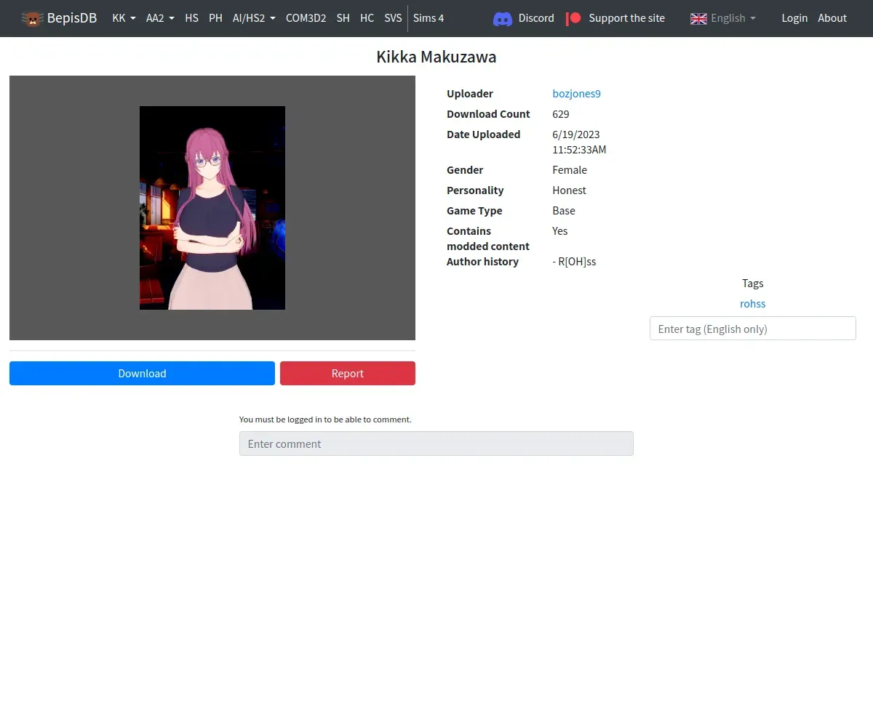This screenshot has width=873, height=727.
Task: Open the Kikka Makuzawa card image
Action: (x=212, y=208)
